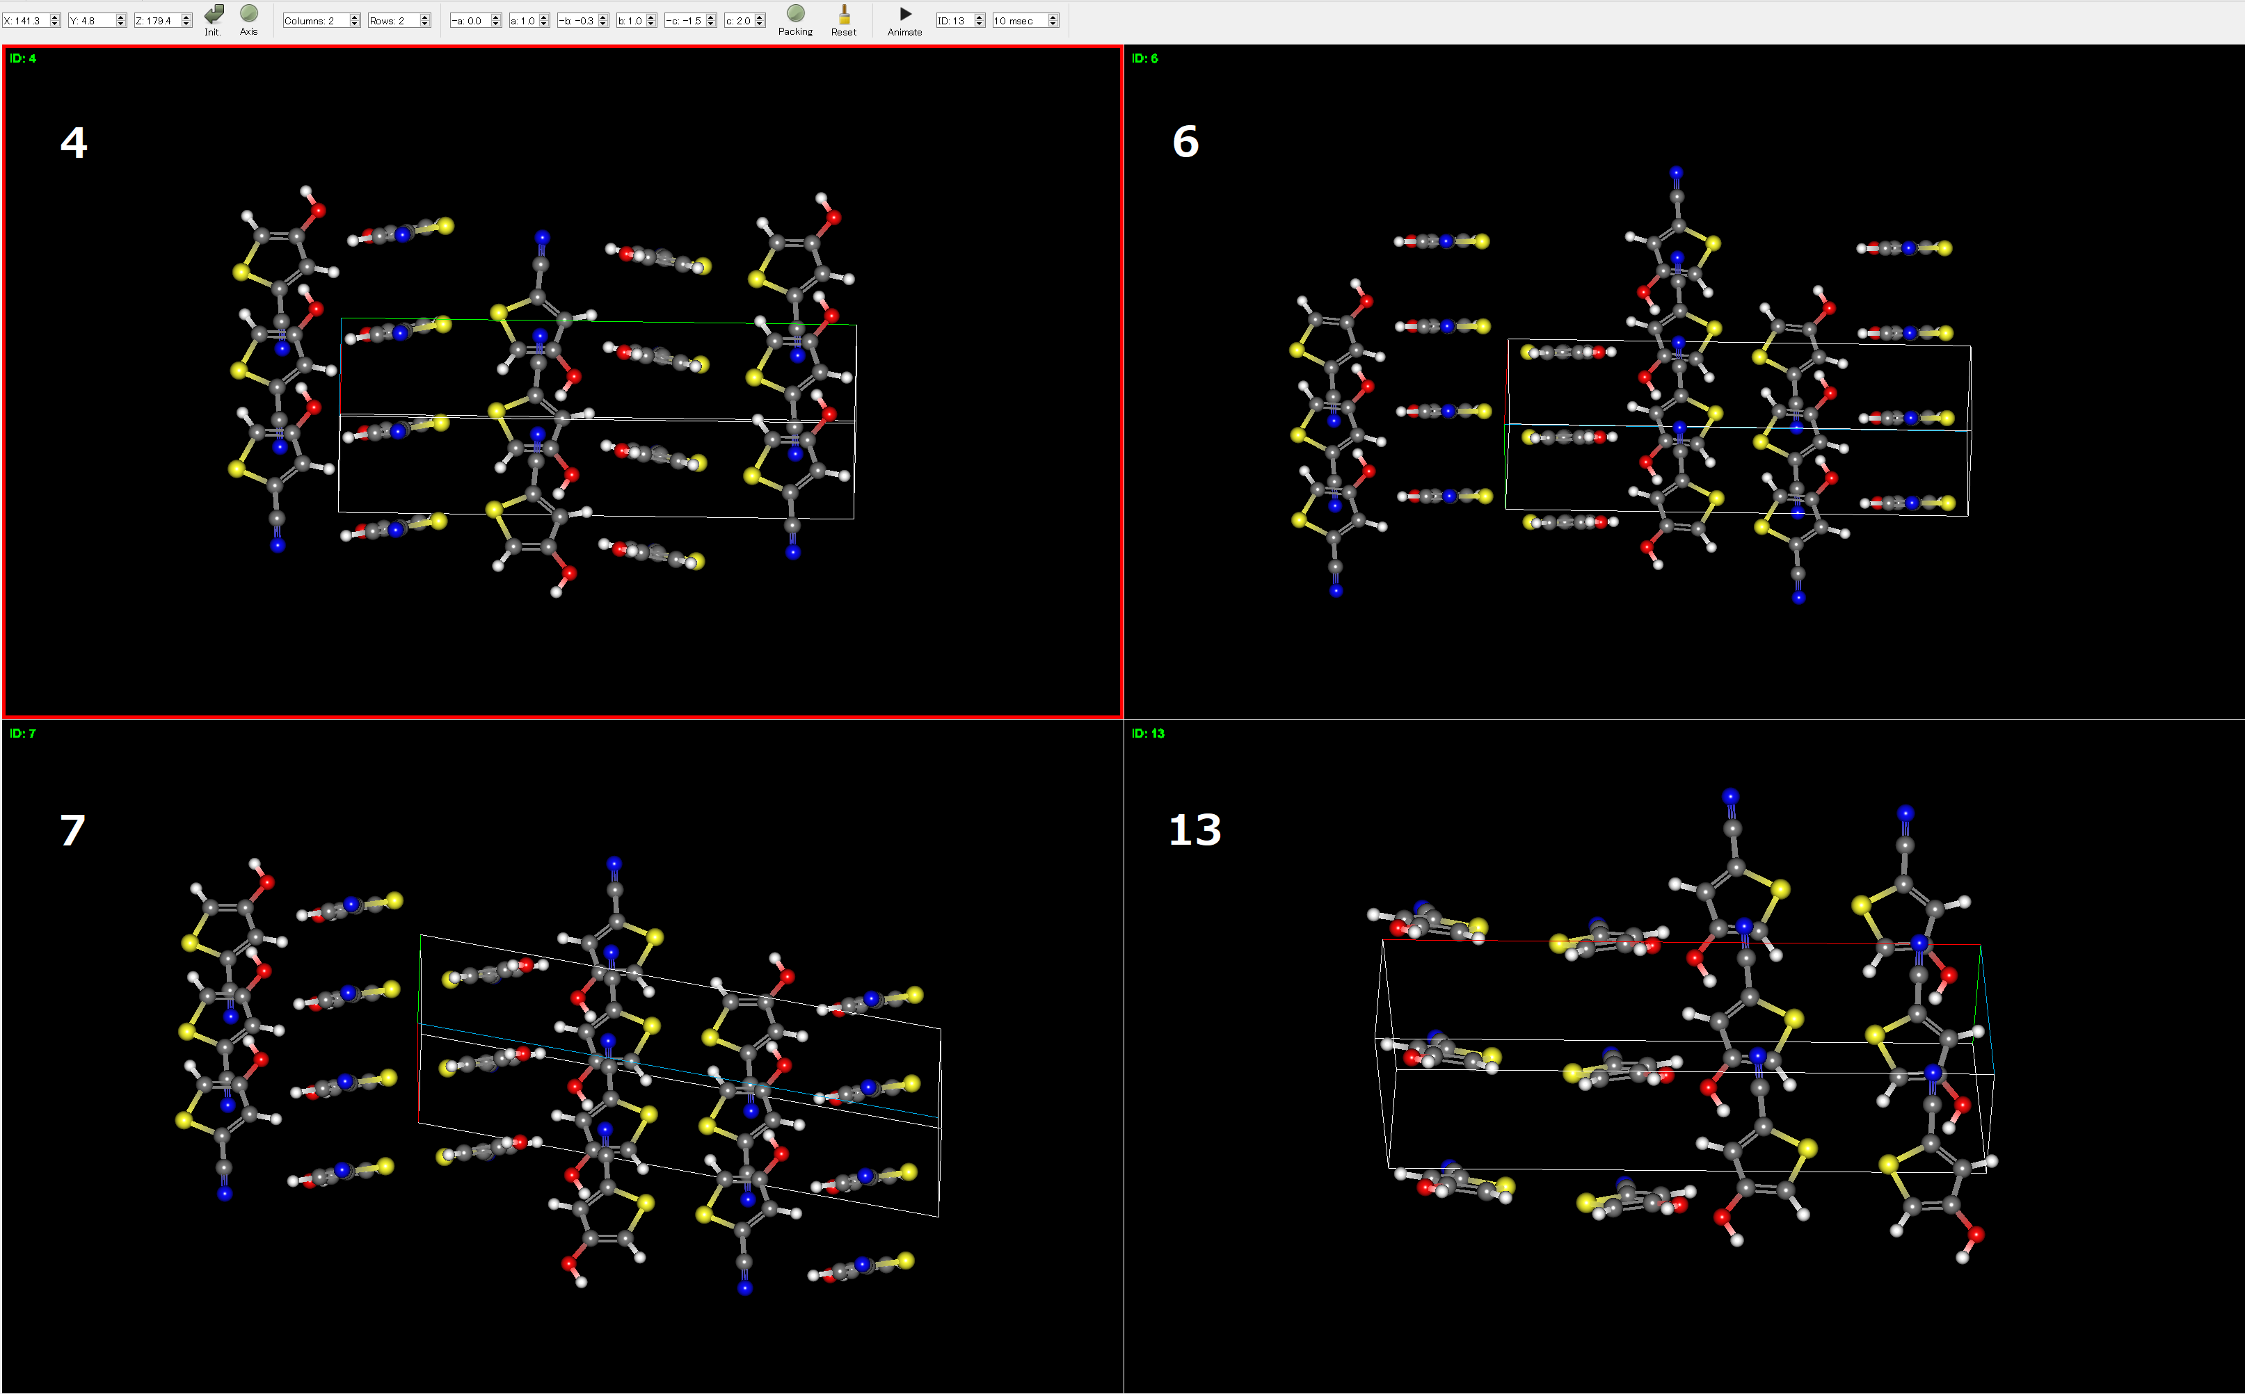Increase c: 2.0 value with up arrow

[x=760, y=17]
